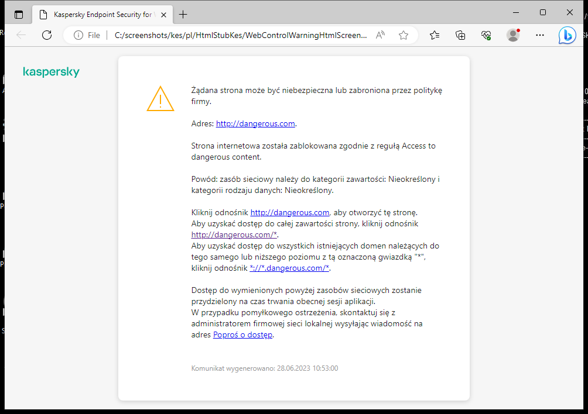Open Collections in the Edge toolbar
588x414 pixels.
460,35
